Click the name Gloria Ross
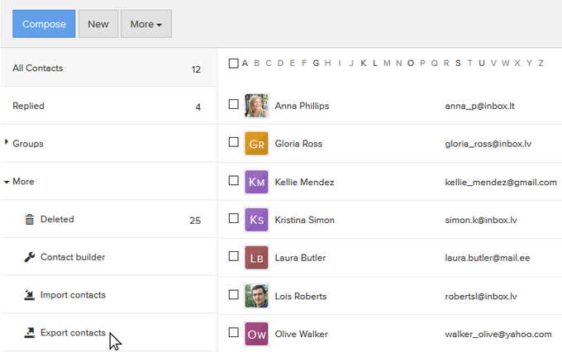Viewport: 562px width, 352px height. coord(298,144)
